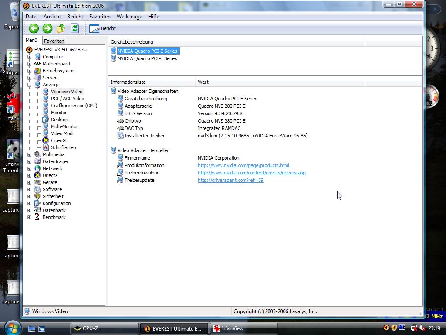Image resolution: width=446 pixels, height=335 pixels.
Task: Refresh the page with the refresh icon
Action: tap(75, 28)
